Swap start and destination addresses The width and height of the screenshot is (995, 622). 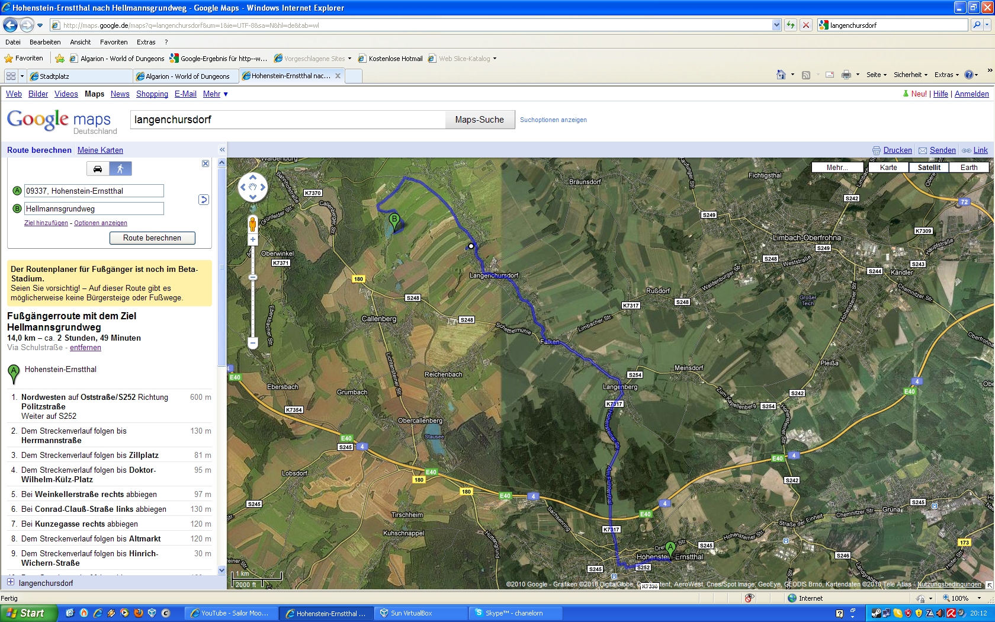(x=204, y=200)
